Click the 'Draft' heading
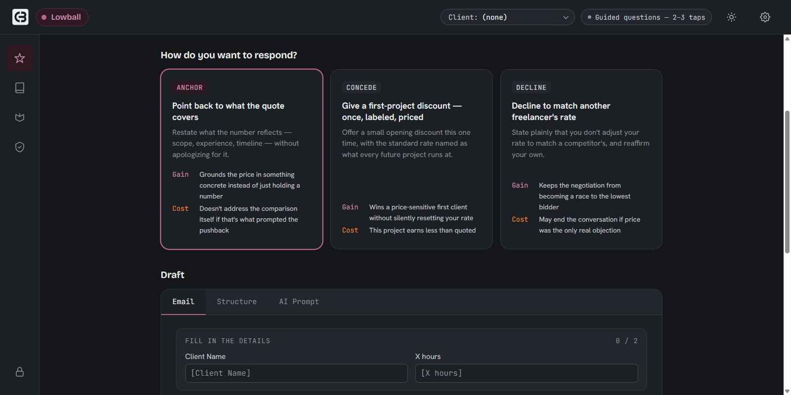The height and width of the screenshot is (395, 791). click(173, 275)
